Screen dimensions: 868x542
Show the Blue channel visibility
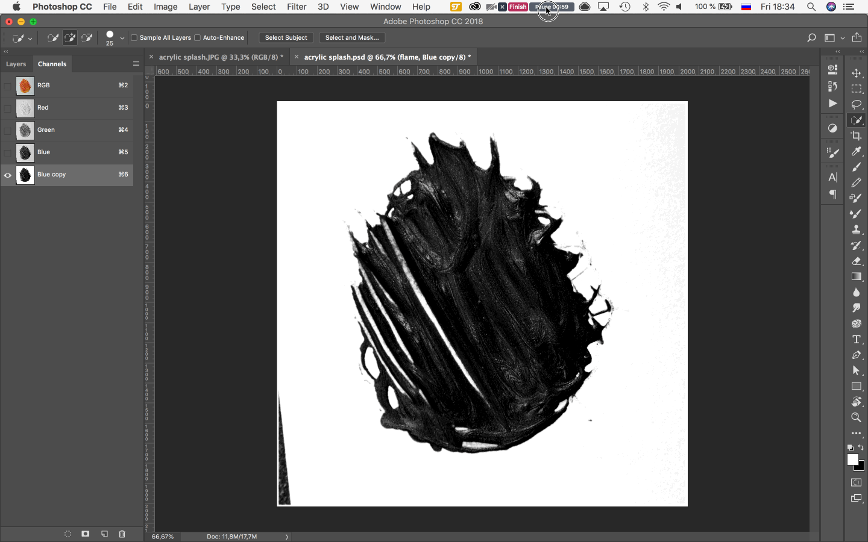click(x=8, y=153)
